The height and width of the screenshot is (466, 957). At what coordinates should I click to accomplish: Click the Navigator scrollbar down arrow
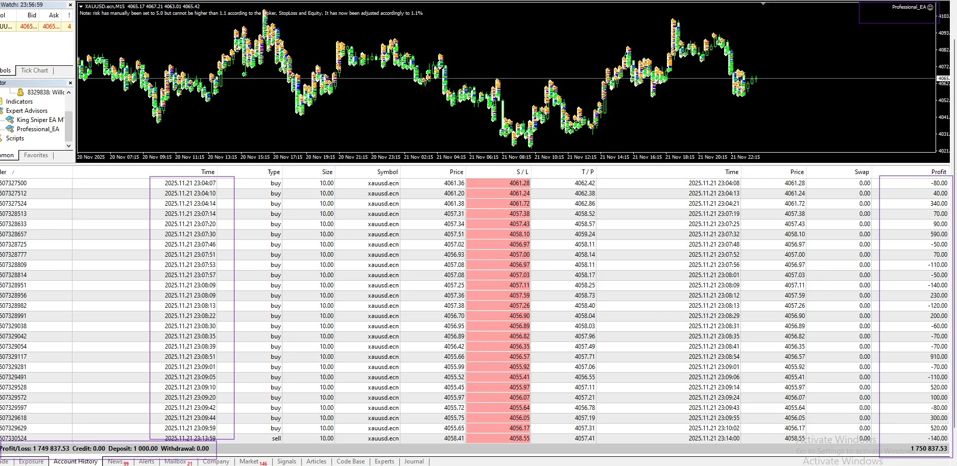(68, 145)
